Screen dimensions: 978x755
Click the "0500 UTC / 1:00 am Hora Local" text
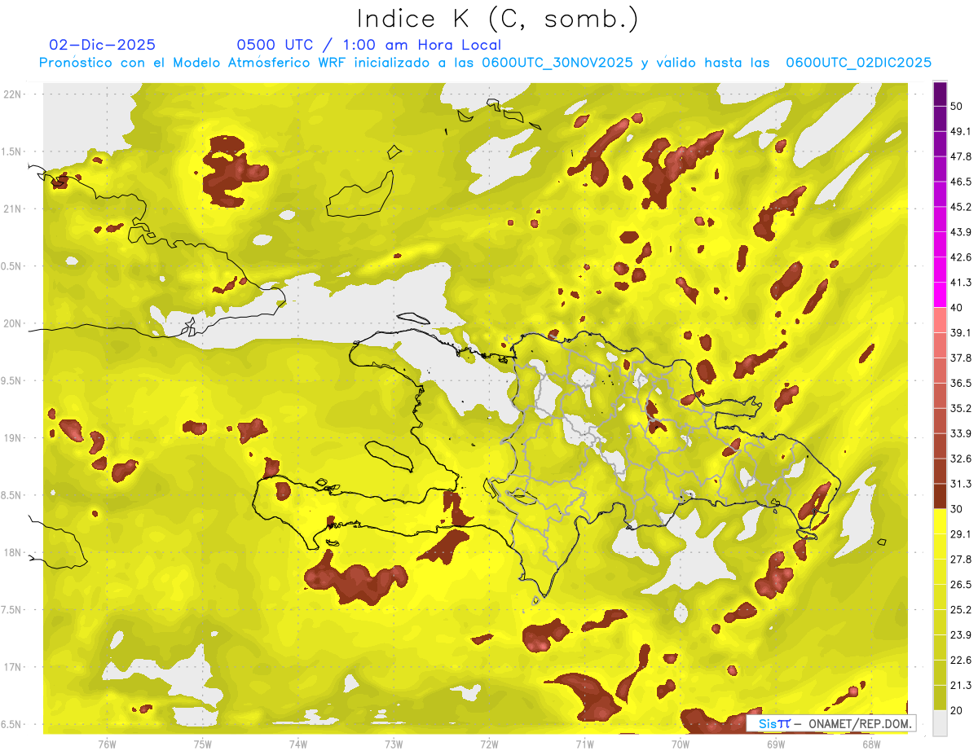[368, 45]
